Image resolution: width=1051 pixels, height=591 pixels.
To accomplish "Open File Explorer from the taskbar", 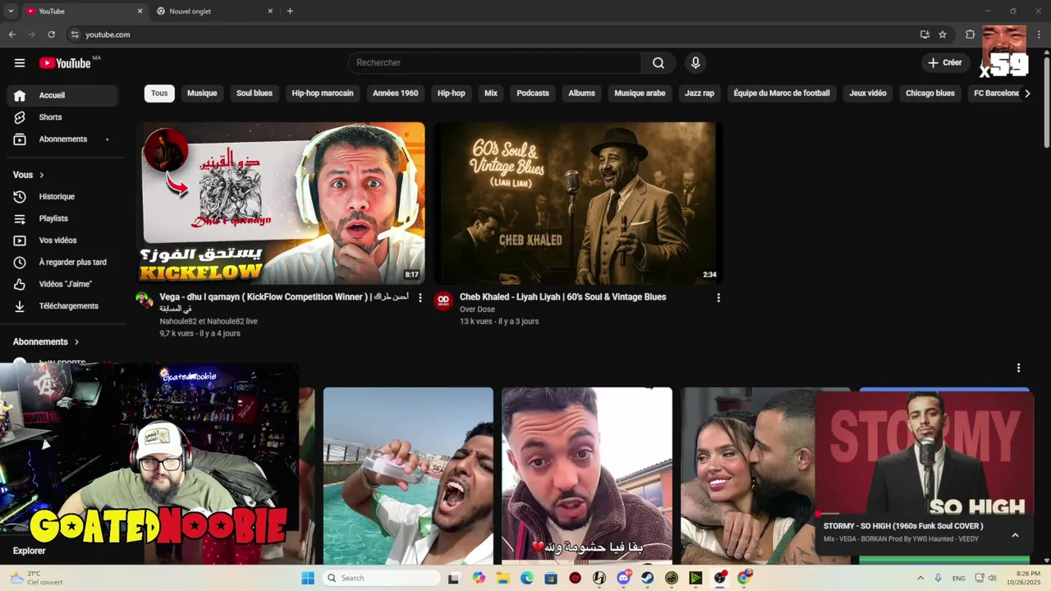I will (x=503, y=578).
